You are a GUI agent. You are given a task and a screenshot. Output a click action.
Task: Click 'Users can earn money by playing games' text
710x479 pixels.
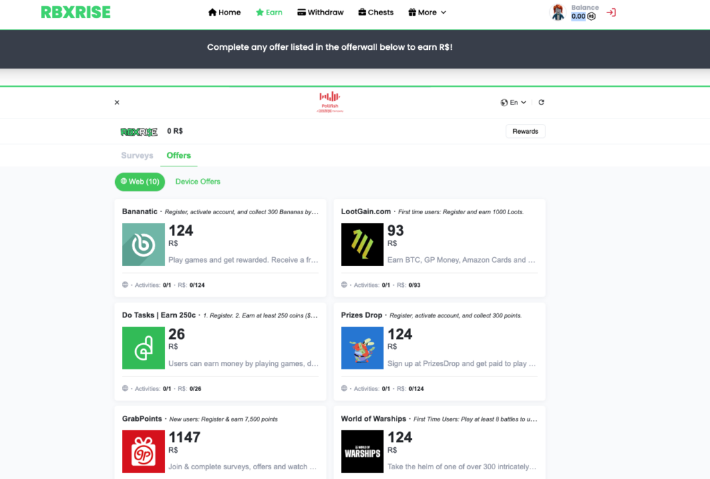coord(243,363)
